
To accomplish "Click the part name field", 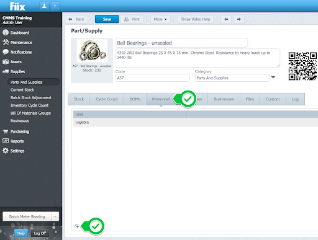I will point(181,43).
